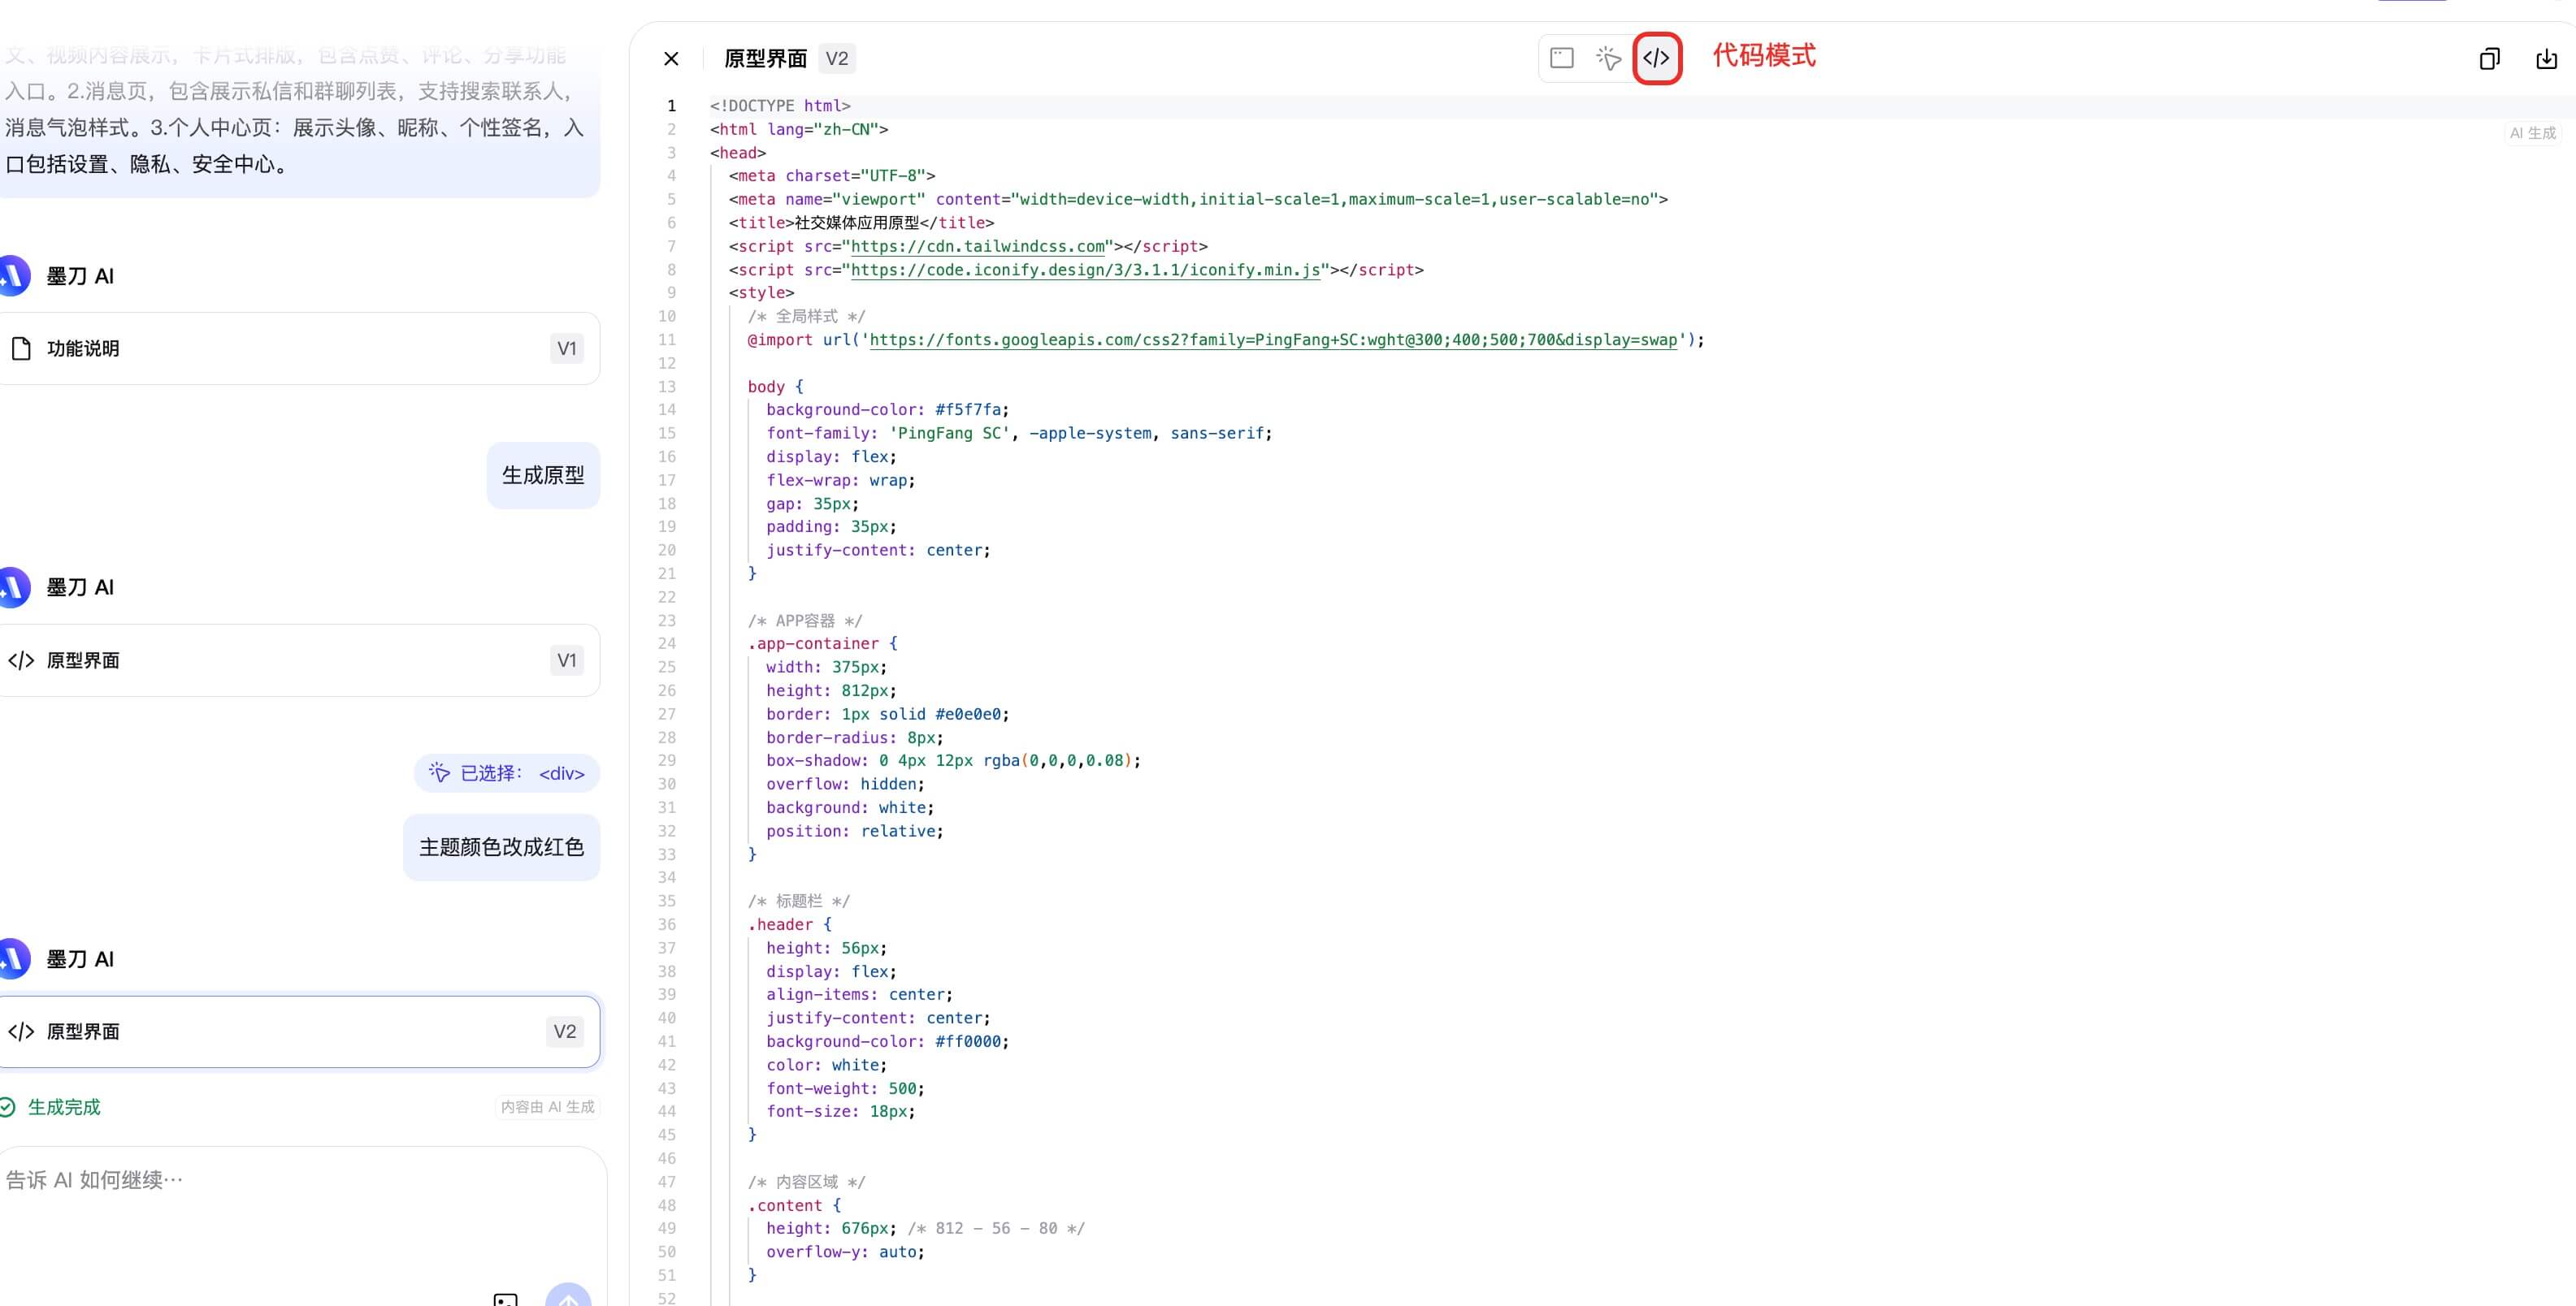This screenshot has height=1306, width=2576.
Task: Click line number 36 in the gutter
Action: pos(667,924)
